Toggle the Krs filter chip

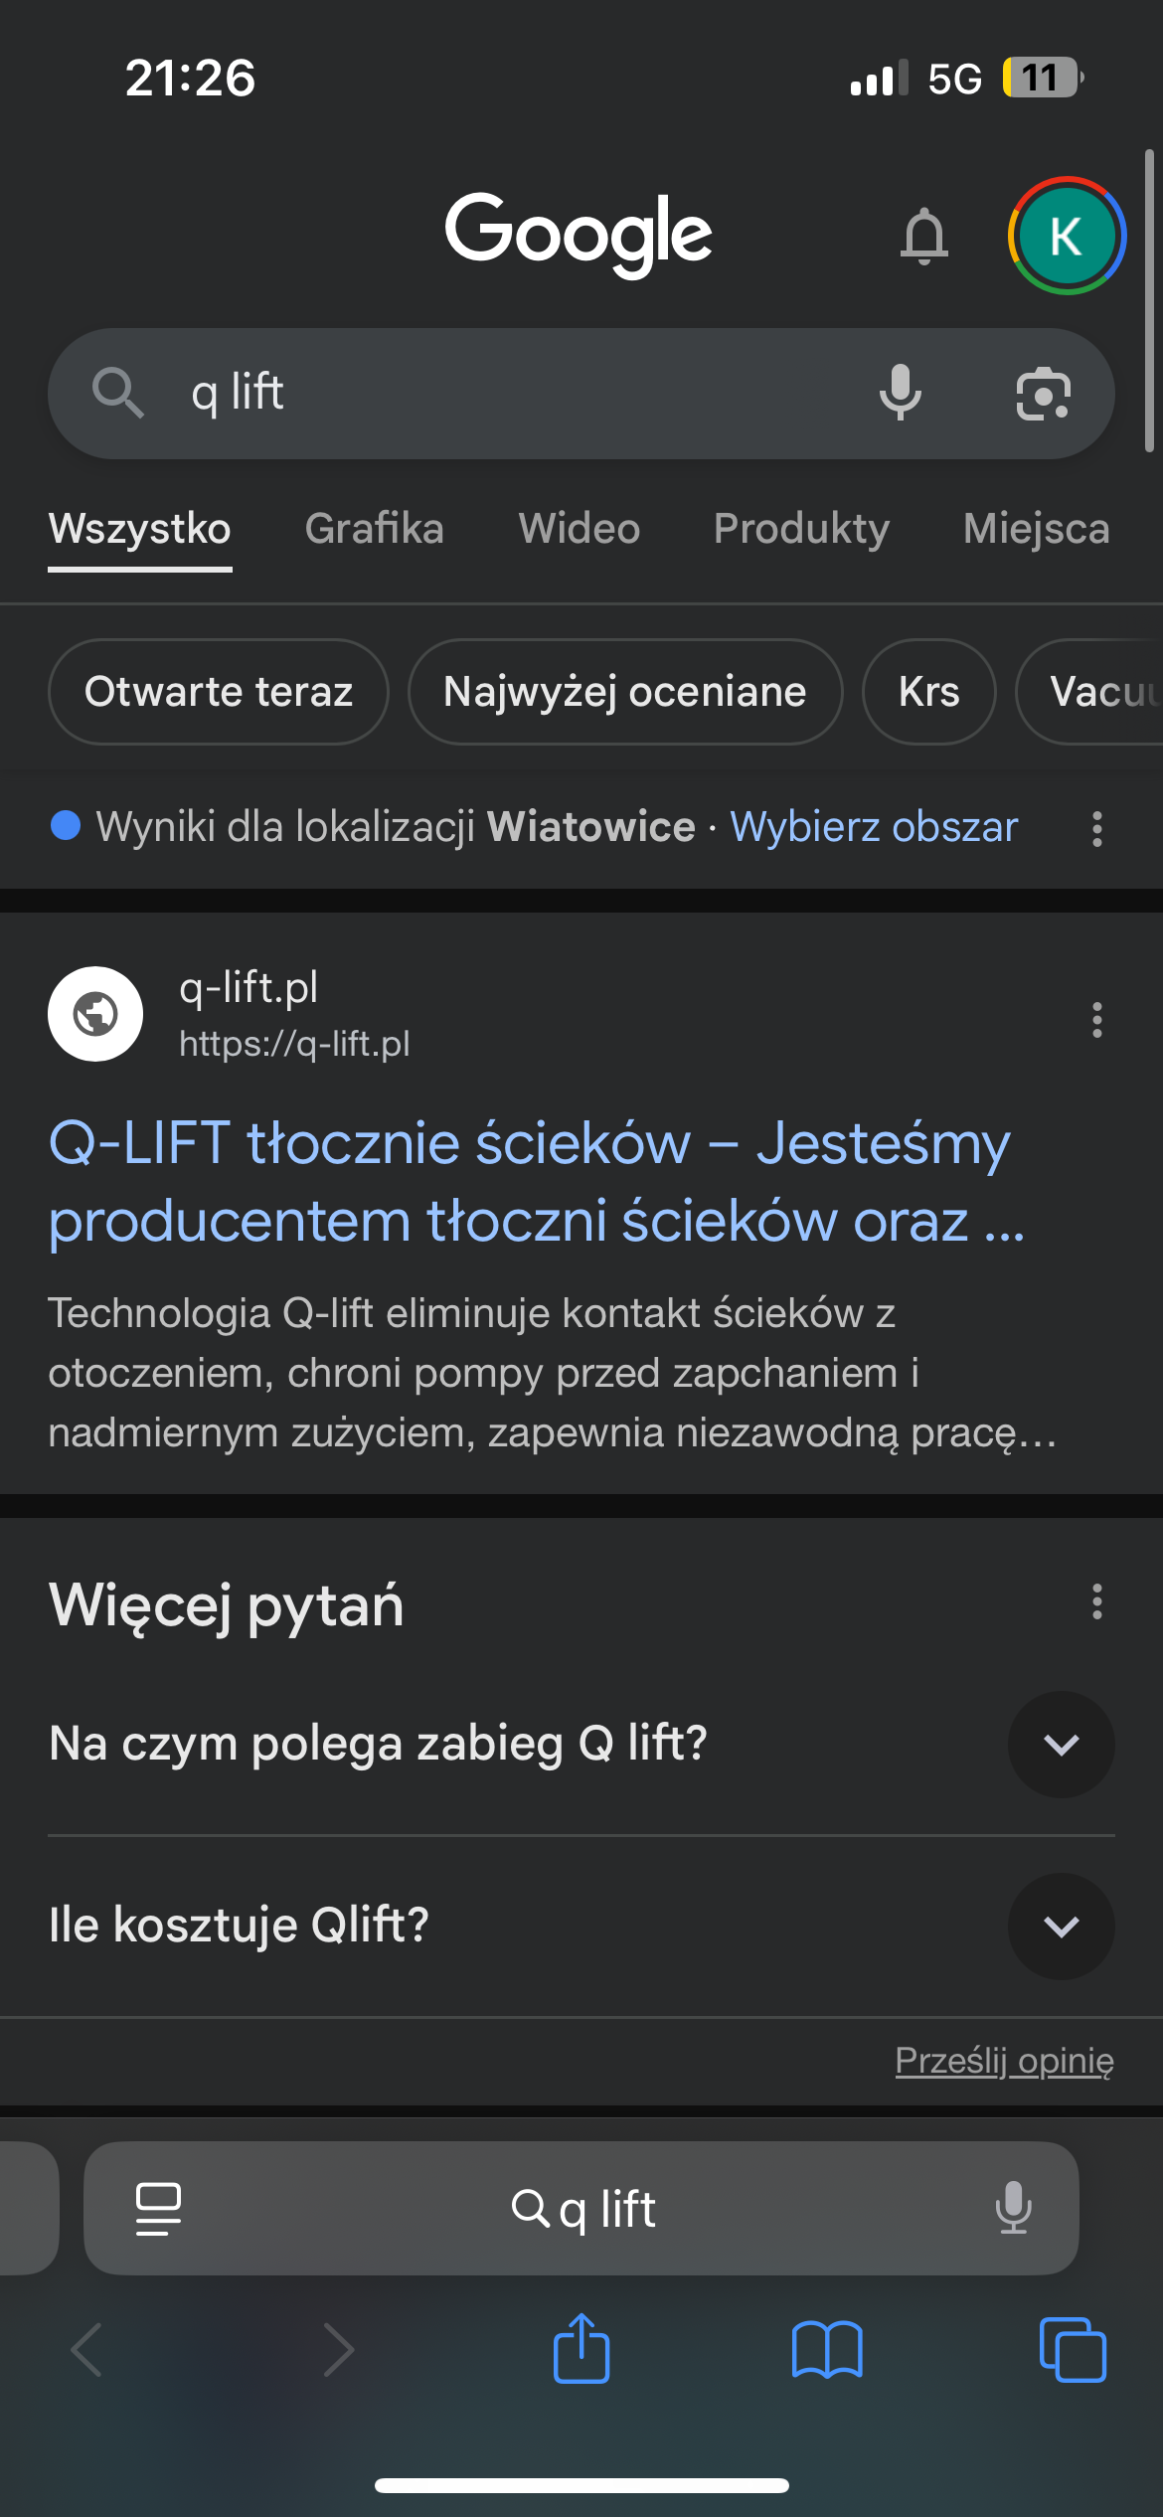pos(928,692)
